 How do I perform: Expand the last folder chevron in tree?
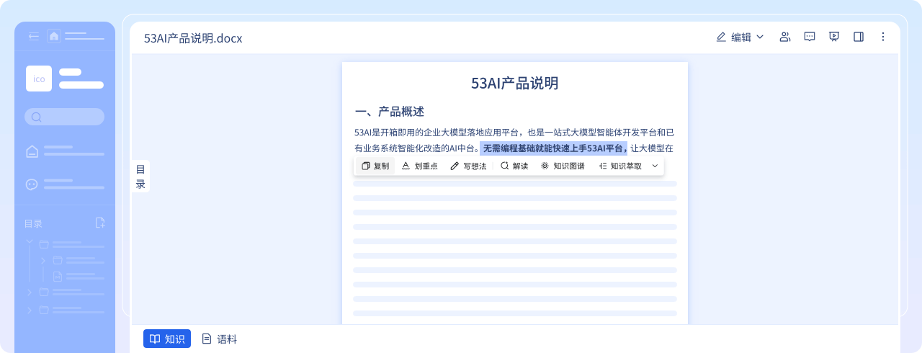coord(30,310)
